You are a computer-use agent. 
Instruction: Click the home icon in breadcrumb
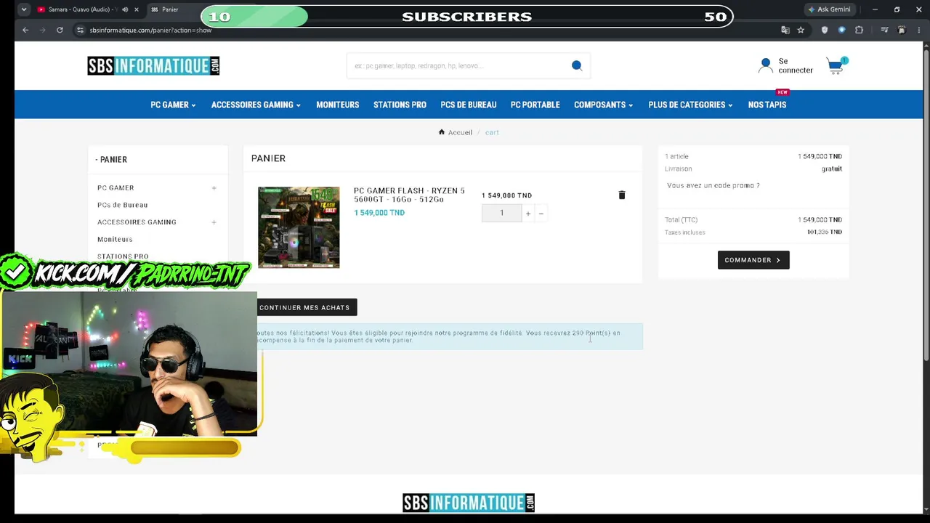click(x=442, y=132)
